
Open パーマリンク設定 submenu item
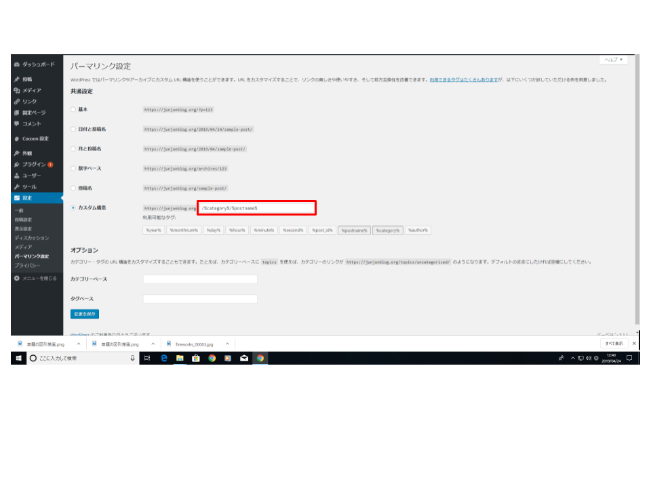click(x=32, y=256)
